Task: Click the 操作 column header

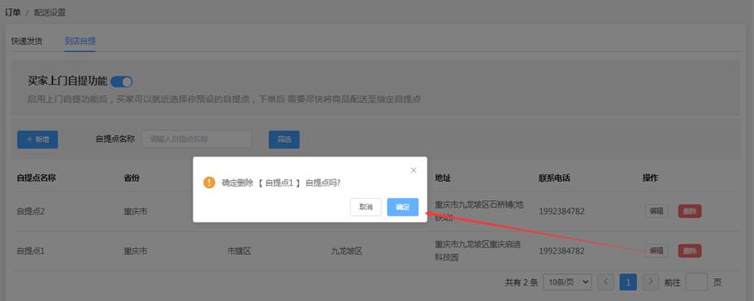Action: click(650, 178)
